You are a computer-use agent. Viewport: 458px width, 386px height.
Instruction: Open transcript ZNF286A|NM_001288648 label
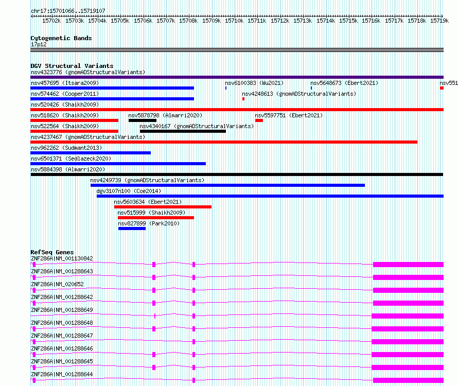pyautogui.click(x=62, y=323)
